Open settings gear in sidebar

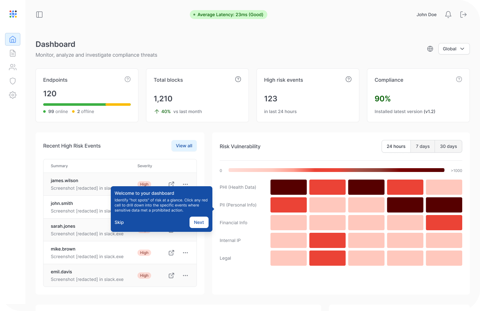[x=13, y=95]
